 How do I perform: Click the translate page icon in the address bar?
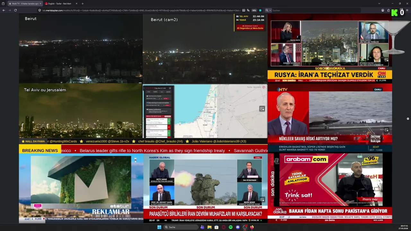click(248, 10)
